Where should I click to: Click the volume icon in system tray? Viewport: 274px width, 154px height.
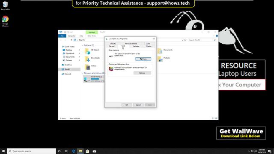(x=256, y=151)
